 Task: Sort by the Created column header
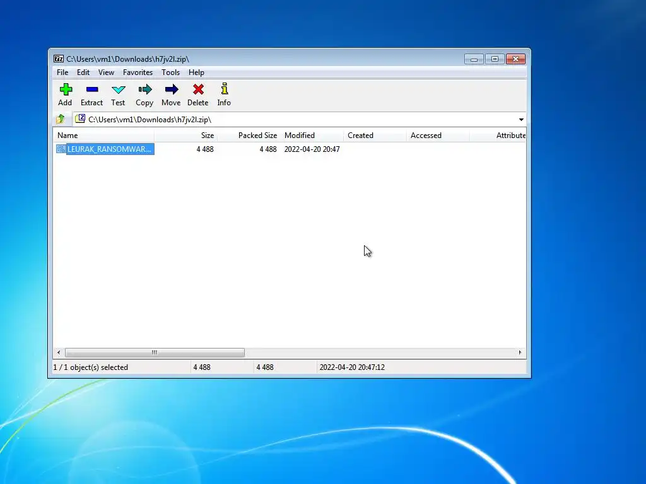coord(375,135)
